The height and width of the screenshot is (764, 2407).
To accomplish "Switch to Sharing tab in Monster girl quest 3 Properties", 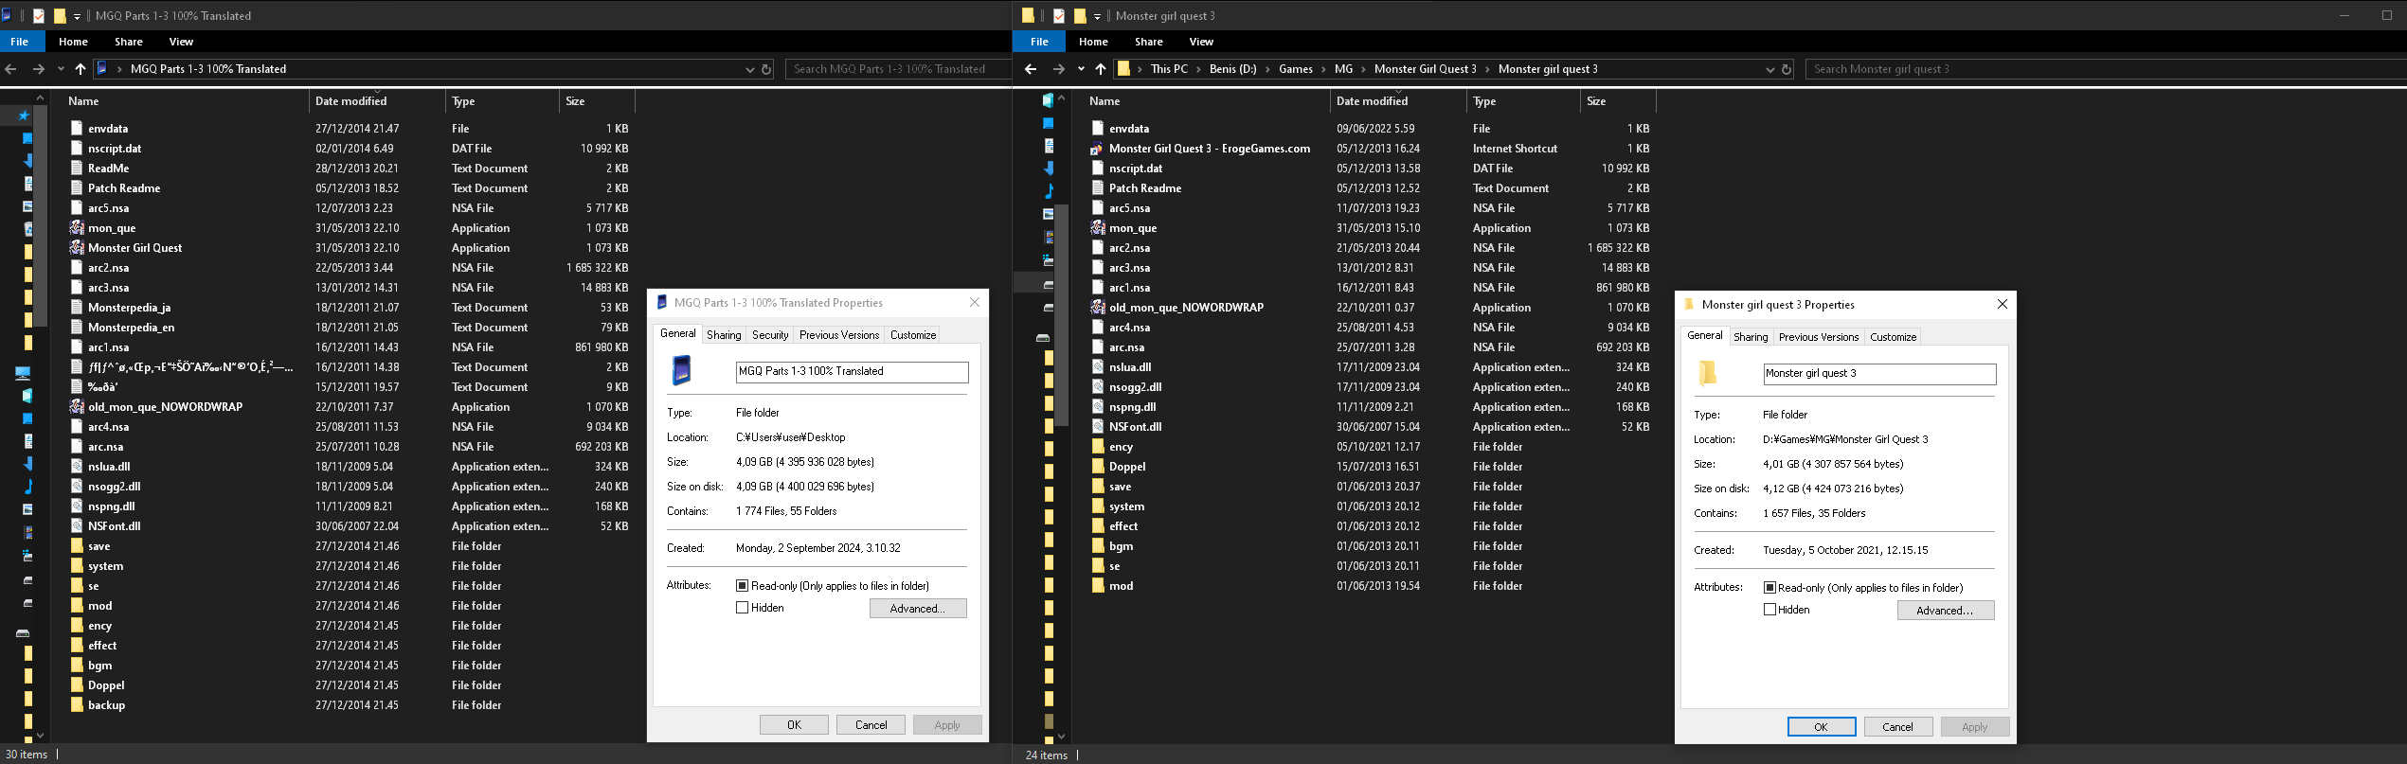I will [x=1751, y=337].
